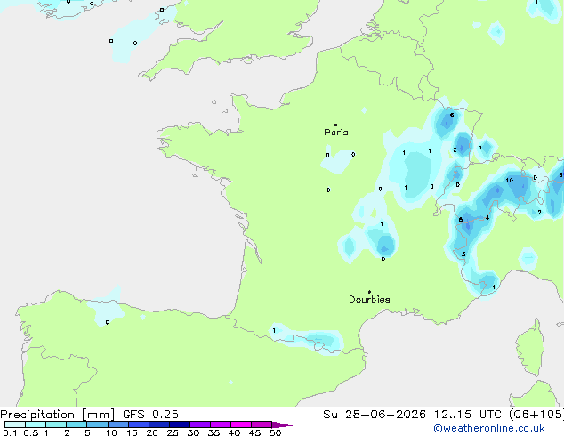Screen dimensions: 564x436
Task: Click the 0.5–1 mm legend color swatch
Action: (x=36, y=424)
